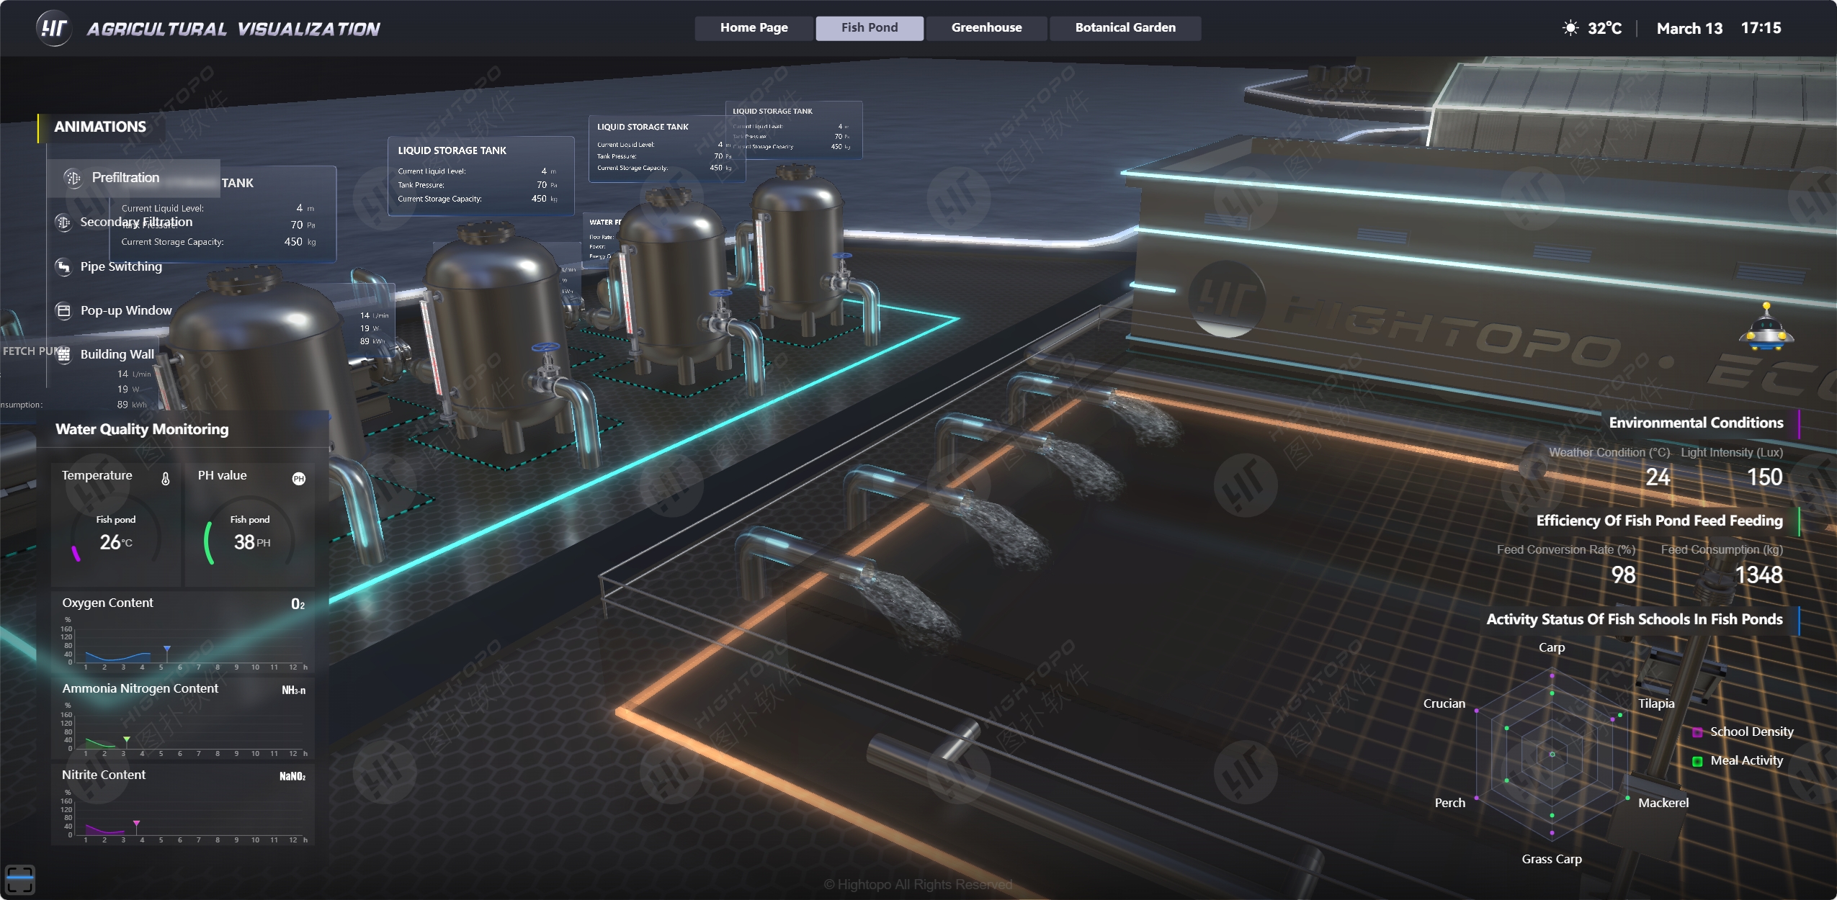1837x900 pixels.
Task: Switch to the Greenhouse tab
Action: (986, 28)
